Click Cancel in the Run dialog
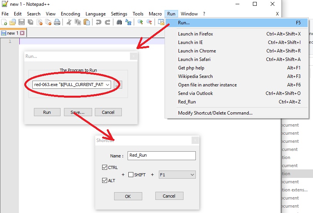This screenshot has width=313, height=213. 108,112
